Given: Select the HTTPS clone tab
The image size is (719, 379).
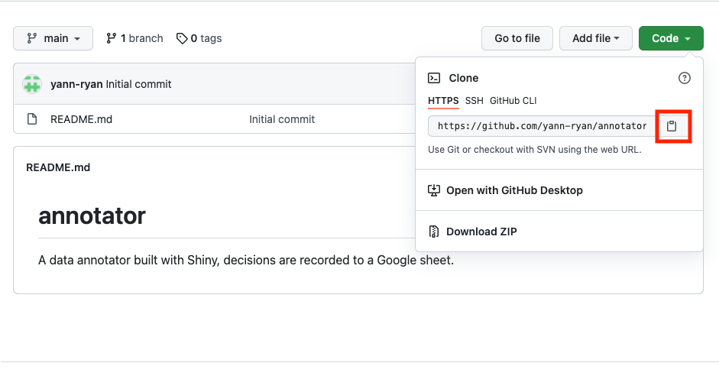Looking at the screenshot, I should click(443, 101).
